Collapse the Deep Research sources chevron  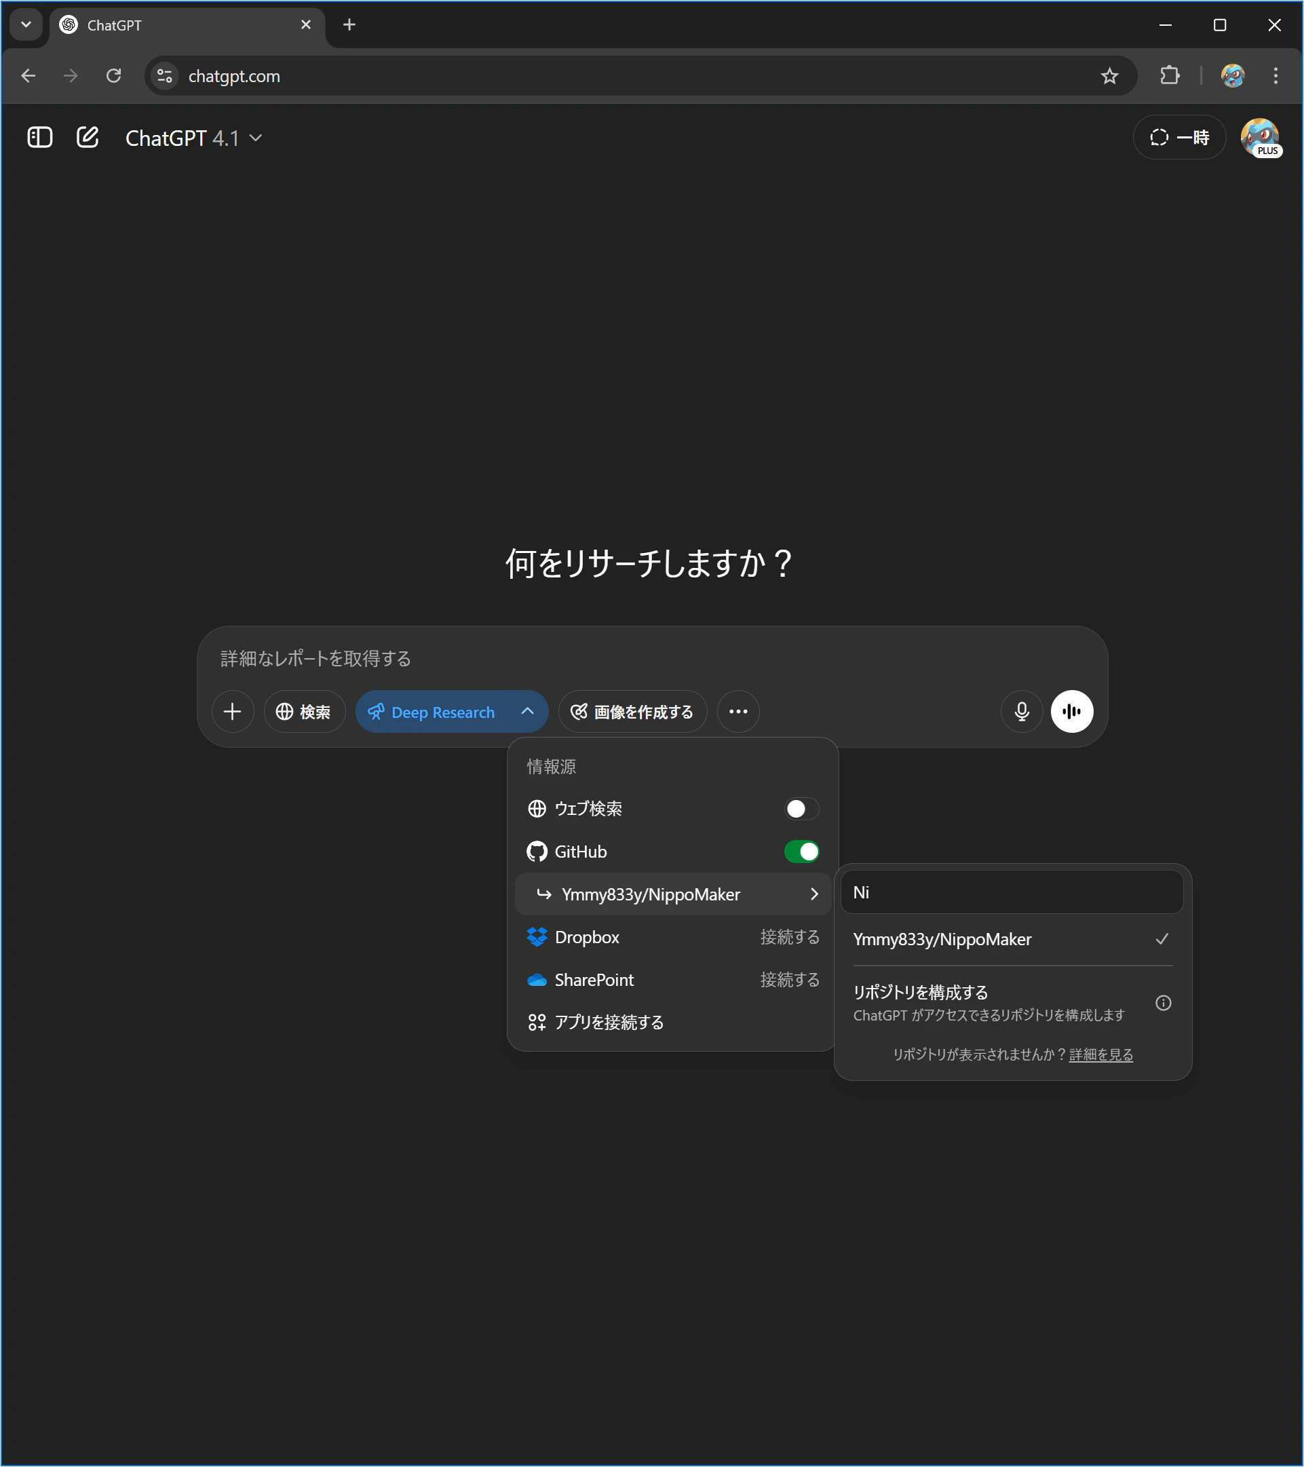pos(527,711)
